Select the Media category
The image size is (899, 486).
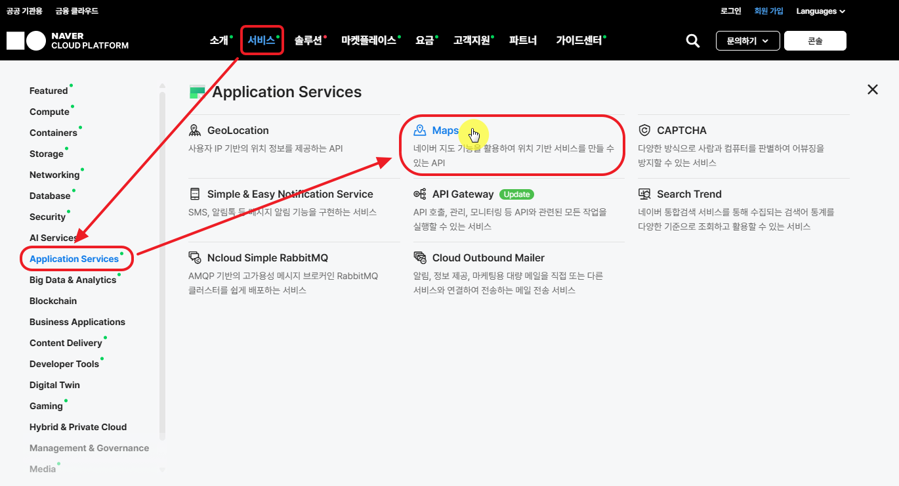43,469
